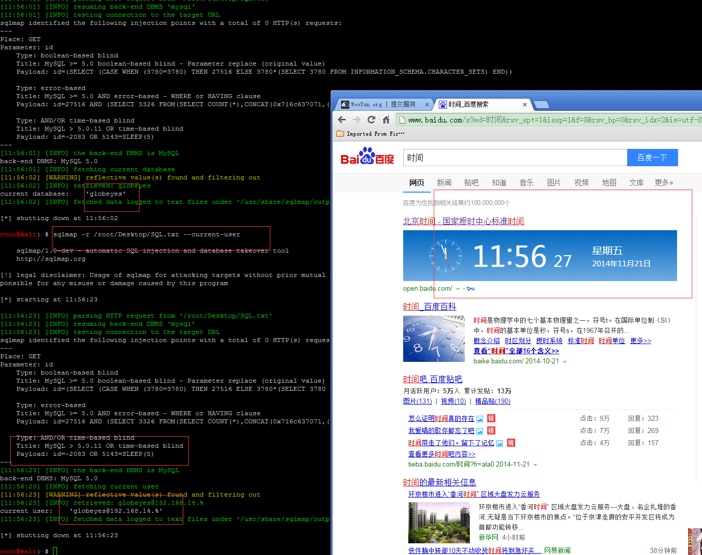
Task: Open the 授时系统 sublink
Action: 549,341
